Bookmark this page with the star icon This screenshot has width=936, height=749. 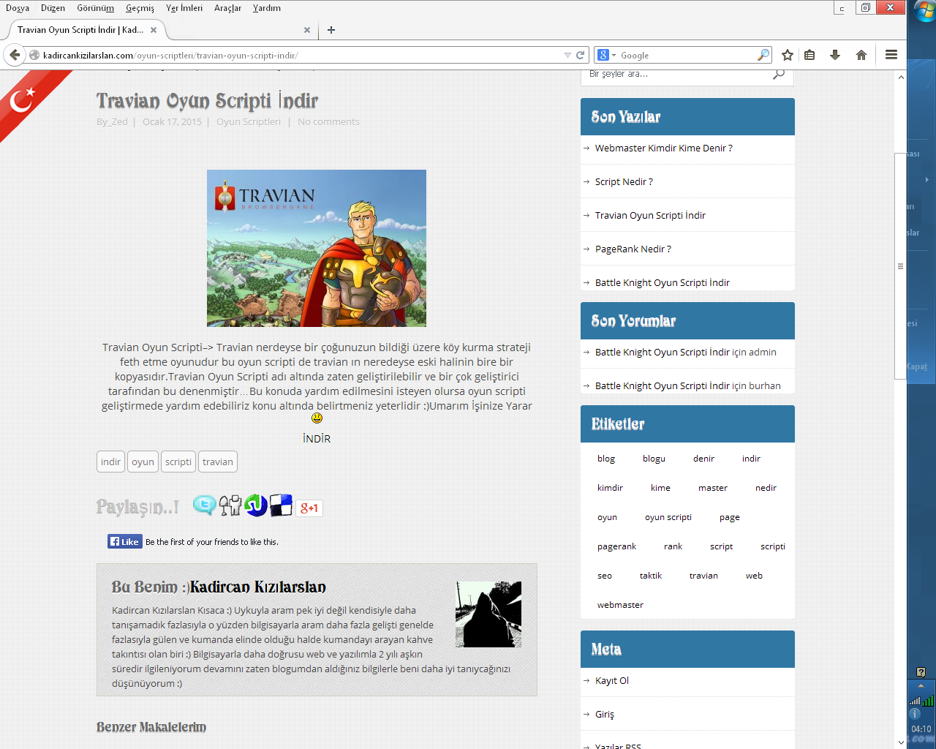(x=788, y=55)
